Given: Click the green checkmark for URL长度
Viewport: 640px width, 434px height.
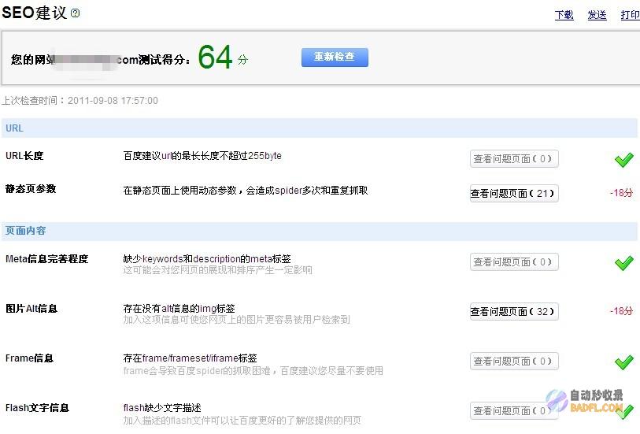Looking at the screenshot, I should tap(623, 160).
